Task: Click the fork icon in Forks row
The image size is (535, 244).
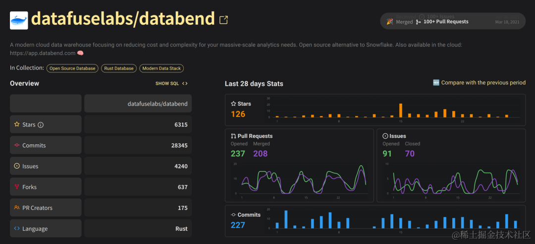Action: pos(17,187)
